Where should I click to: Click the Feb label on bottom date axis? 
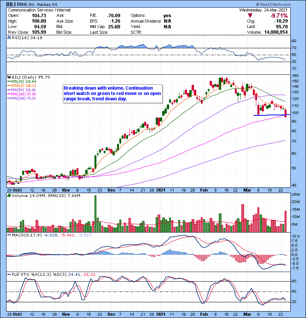204,314
